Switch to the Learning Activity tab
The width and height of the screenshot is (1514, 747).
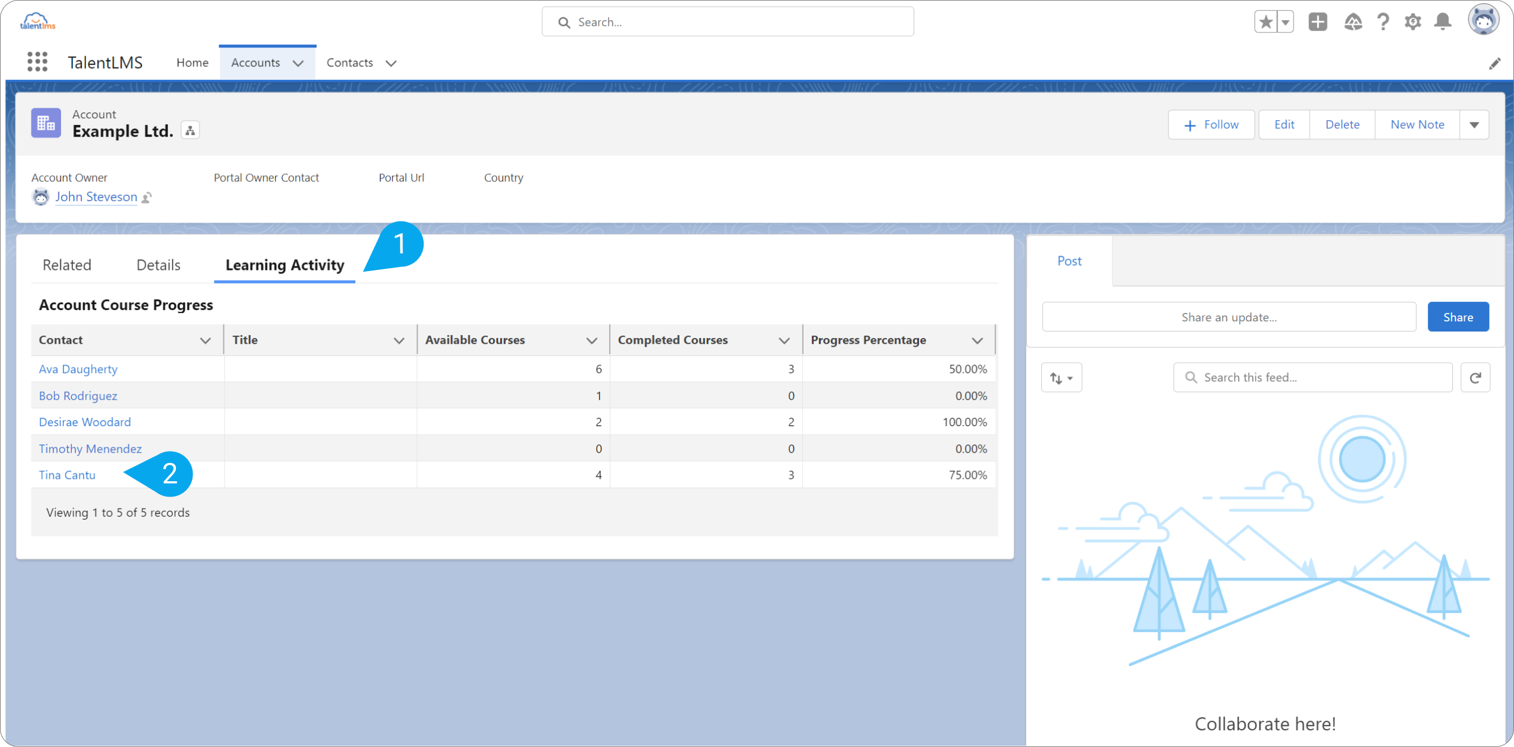tap(284, 265)
